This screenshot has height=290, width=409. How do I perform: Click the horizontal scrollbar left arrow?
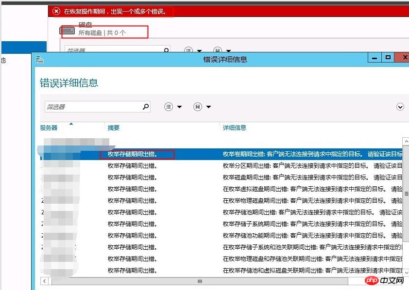click(44, 281)
